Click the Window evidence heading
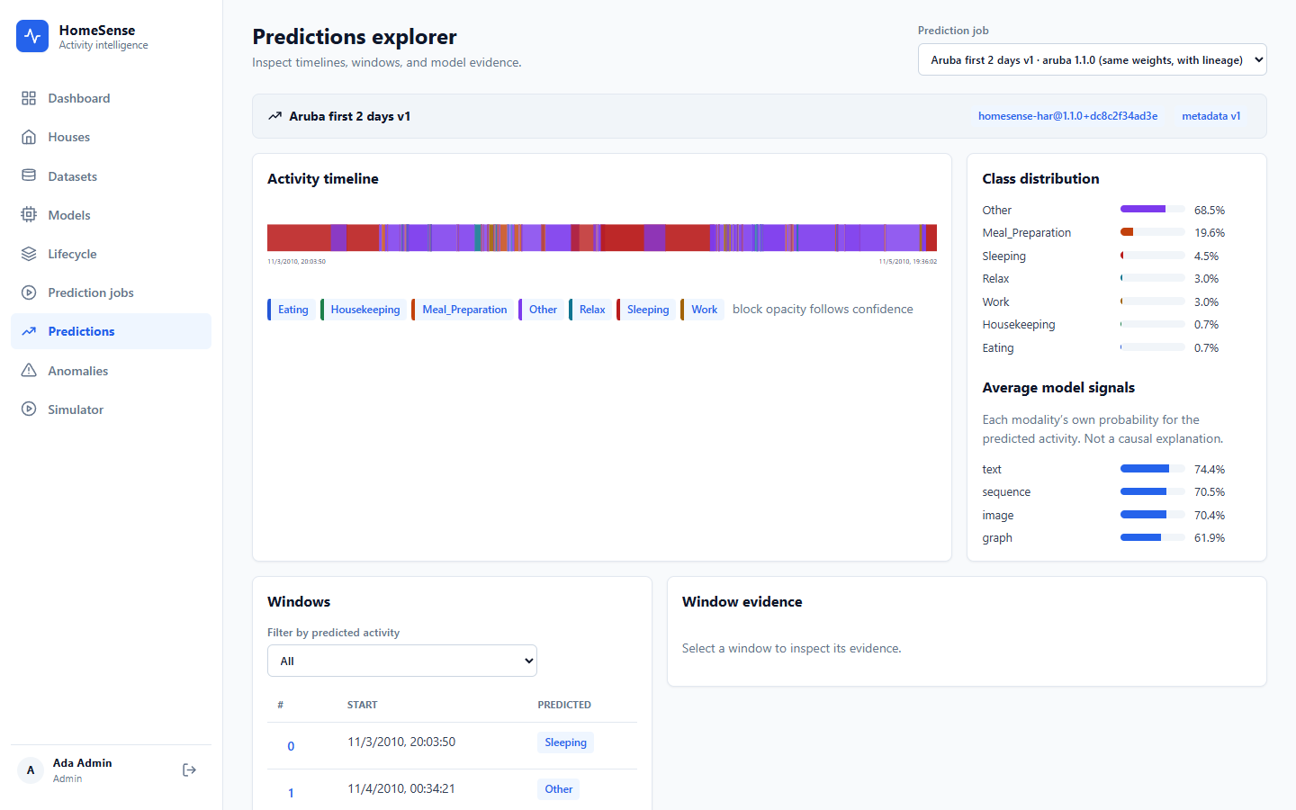The height and width of the screenshot is (810, 1296). [742, 602]
